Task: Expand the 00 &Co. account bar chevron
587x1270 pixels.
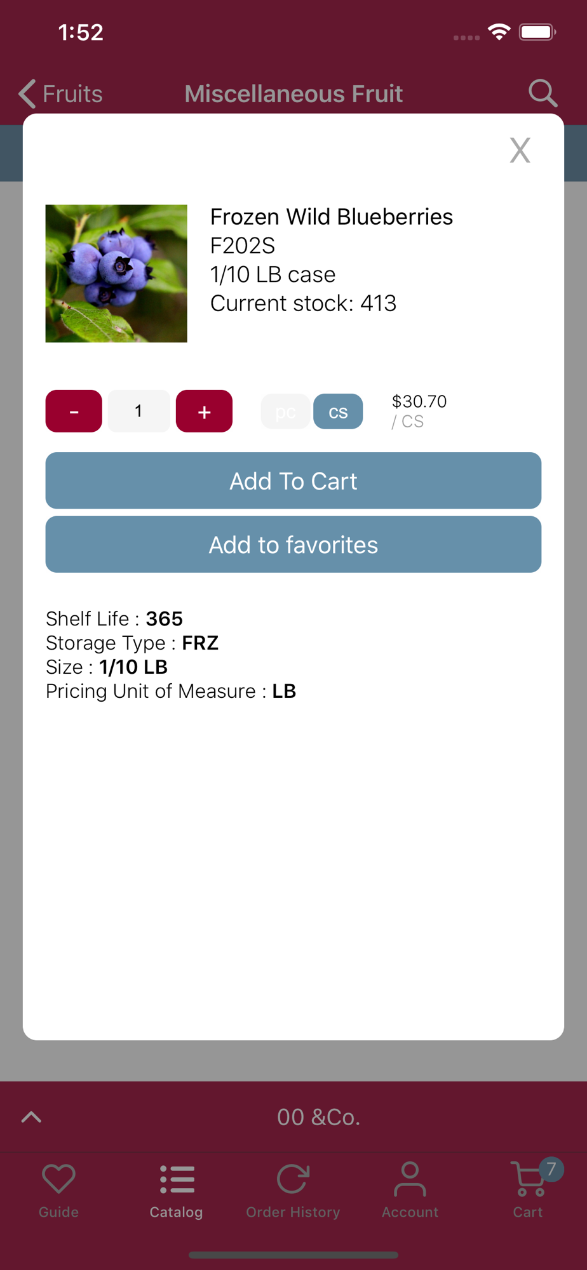Action: point(31,1117)
